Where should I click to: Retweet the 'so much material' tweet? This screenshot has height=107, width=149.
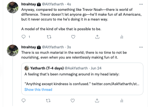48,101
